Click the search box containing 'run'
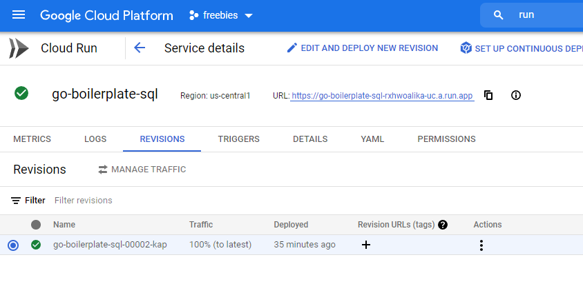583x284 pixels. 539,15
